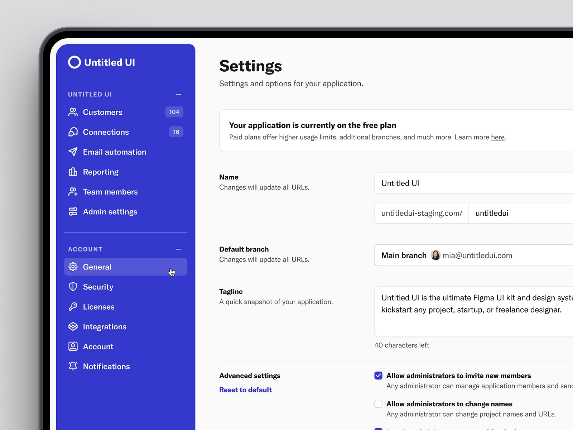
Task: Enable Allow administrators to change names
Action: [378, 404]
